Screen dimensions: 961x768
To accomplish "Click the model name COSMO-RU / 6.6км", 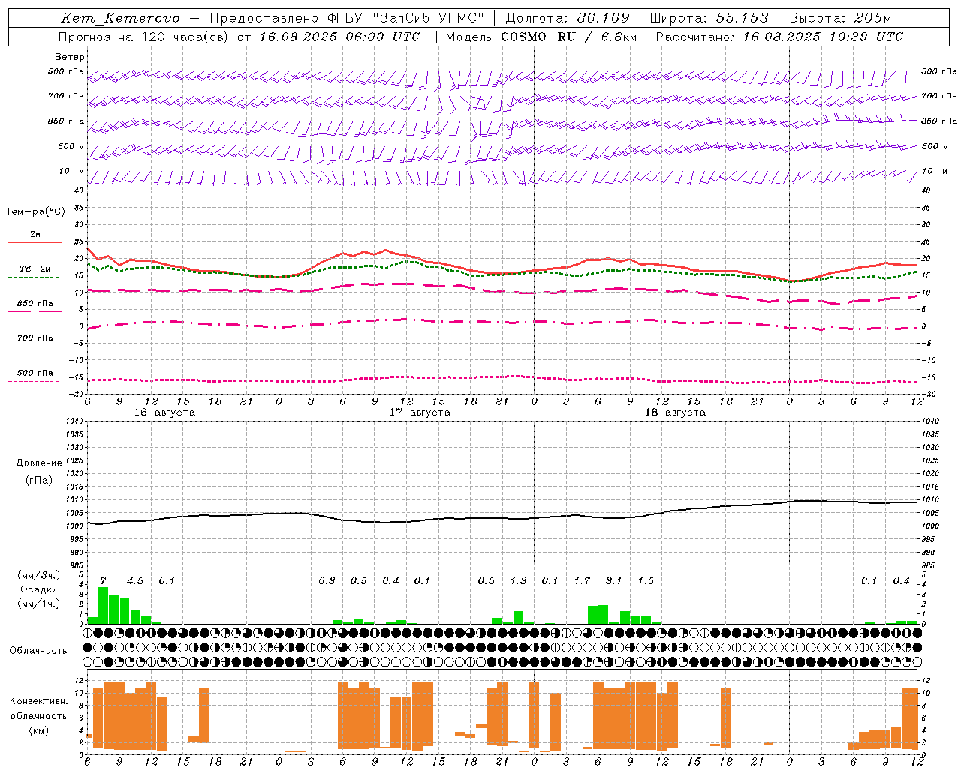I will coord(568,37).
